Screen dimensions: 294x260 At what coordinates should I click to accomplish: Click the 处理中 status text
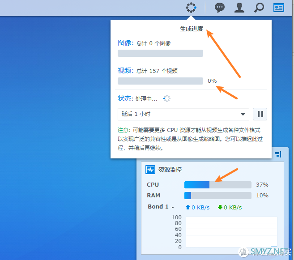pos(146,98)
